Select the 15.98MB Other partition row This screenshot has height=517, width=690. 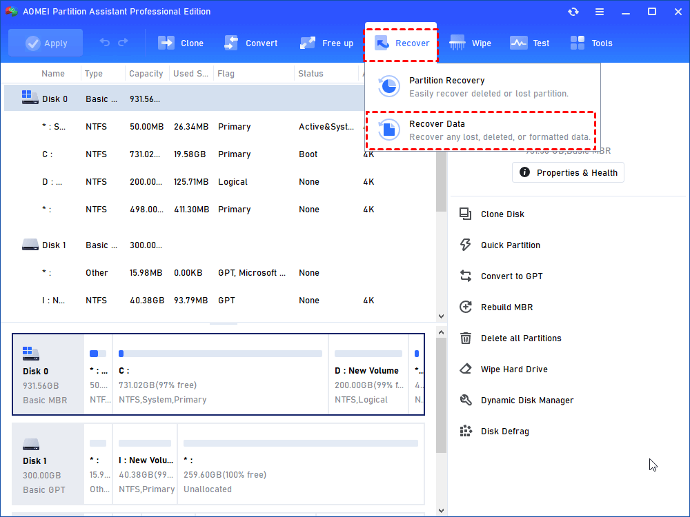point(219,273)
